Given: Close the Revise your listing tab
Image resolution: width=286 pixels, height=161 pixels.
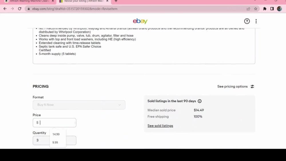Looking at the screenshot, I should tap(107, 1).
